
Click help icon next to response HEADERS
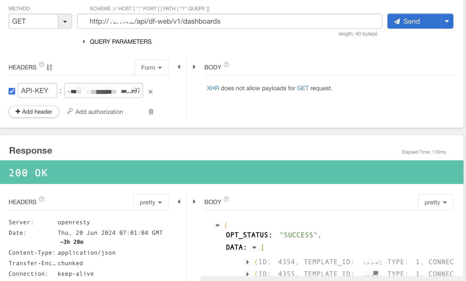(x=42, y=199)
